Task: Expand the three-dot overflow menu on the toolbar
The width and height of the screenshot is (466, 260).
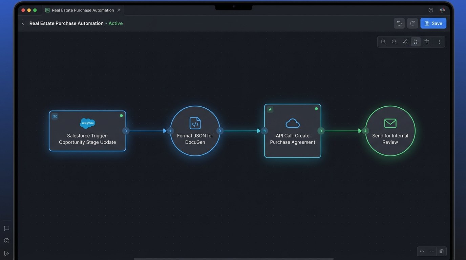Action: (x=439, y=42)
